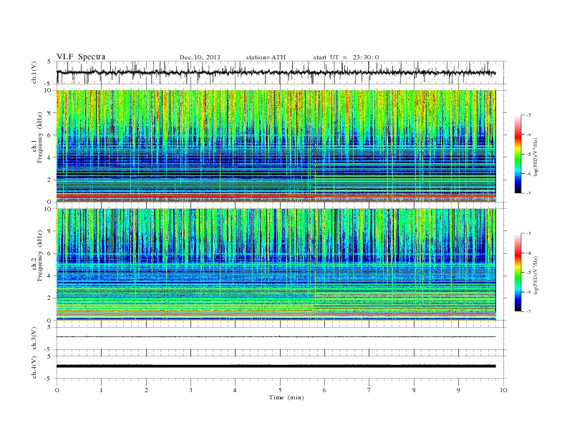Click the thin ch.3 voltage trace

276,337
